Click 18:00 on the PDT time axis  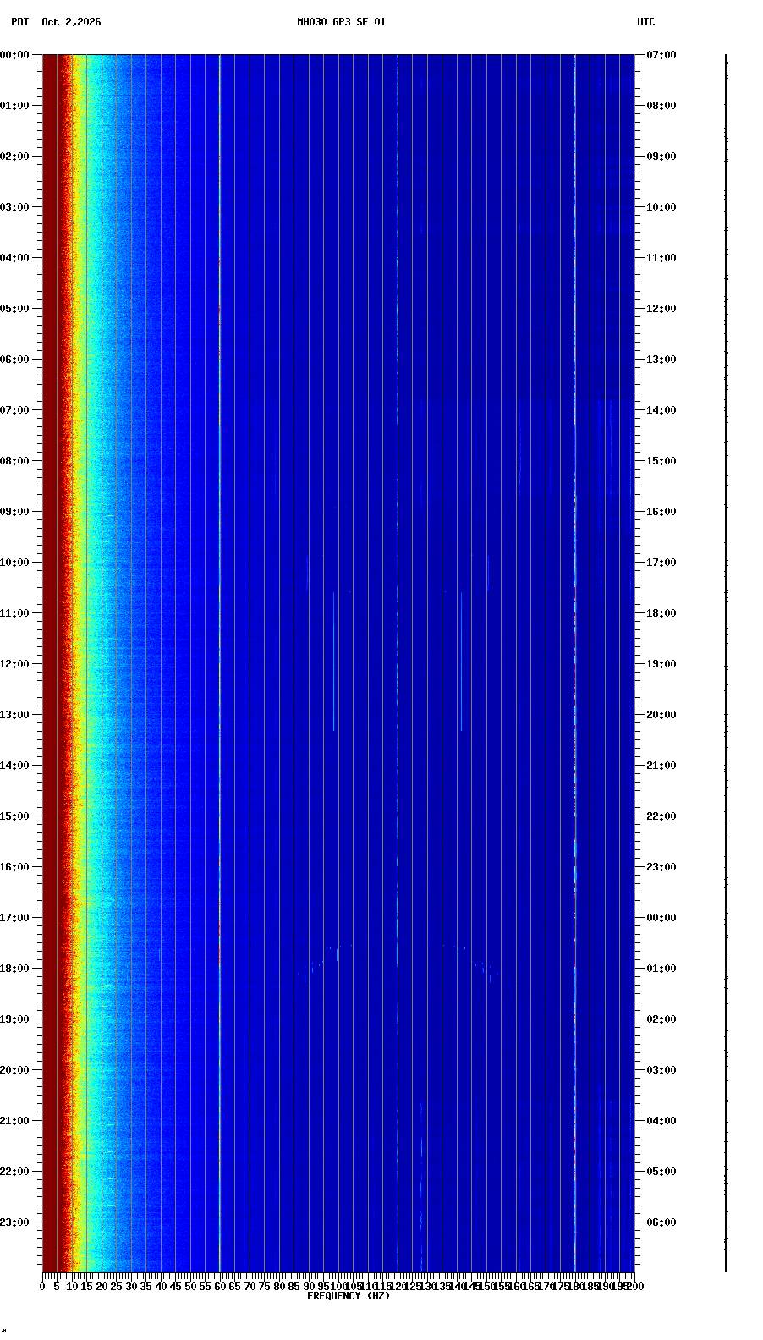pyautogui.click(x=14, y=969)
